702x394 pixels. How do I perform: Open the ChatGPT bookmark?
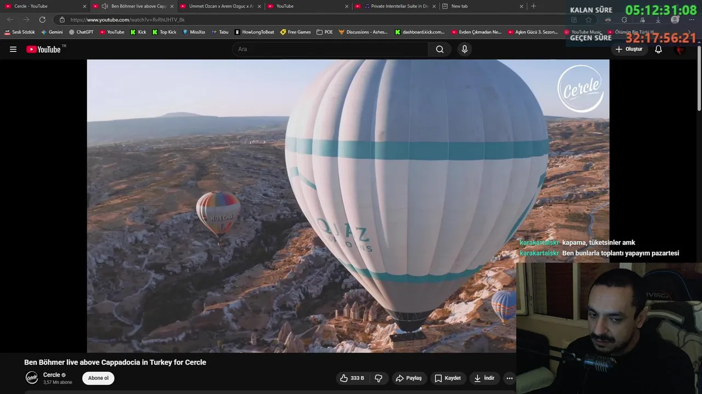point(81,32)
